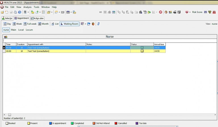Click the In appointment blue swatch
Screen dimensions: 218x127
pos(50,123)
